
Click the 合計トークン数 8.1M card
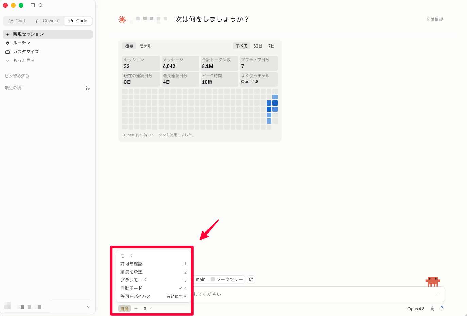pyautogui.click(x=219, y=63)
